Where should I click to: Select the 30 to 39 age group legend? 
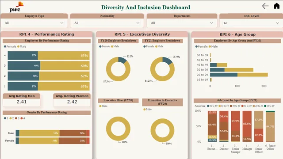pyautogui.click(x=246, y=106)
